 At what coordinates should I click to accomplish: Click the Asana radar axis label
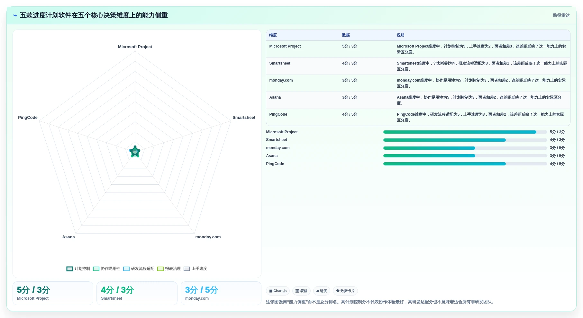point(68,237)
